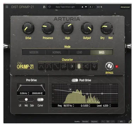The width and height of the screenshot is (135, 127).
Task: Select MODERN mode
Action: coord(34,52)
